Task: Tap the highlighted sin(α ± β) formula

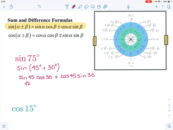Action: tap(45, 27)
